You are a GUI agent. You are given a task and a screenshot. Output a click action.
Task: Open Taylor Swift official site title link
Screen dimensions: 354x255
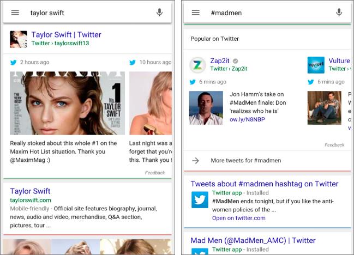30,191
